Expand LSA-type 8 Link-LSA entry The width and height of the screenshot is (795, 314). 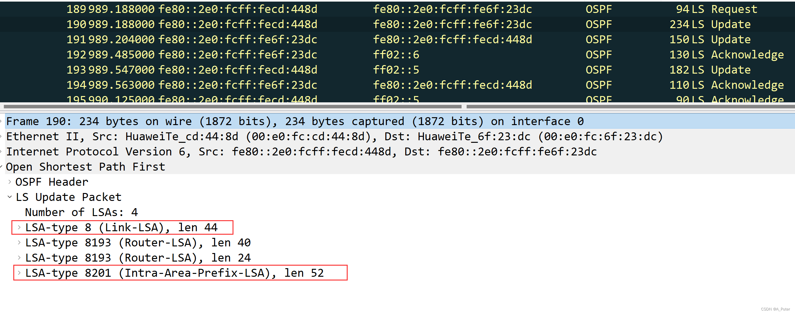pyautogui.click(x=19, y=227)
